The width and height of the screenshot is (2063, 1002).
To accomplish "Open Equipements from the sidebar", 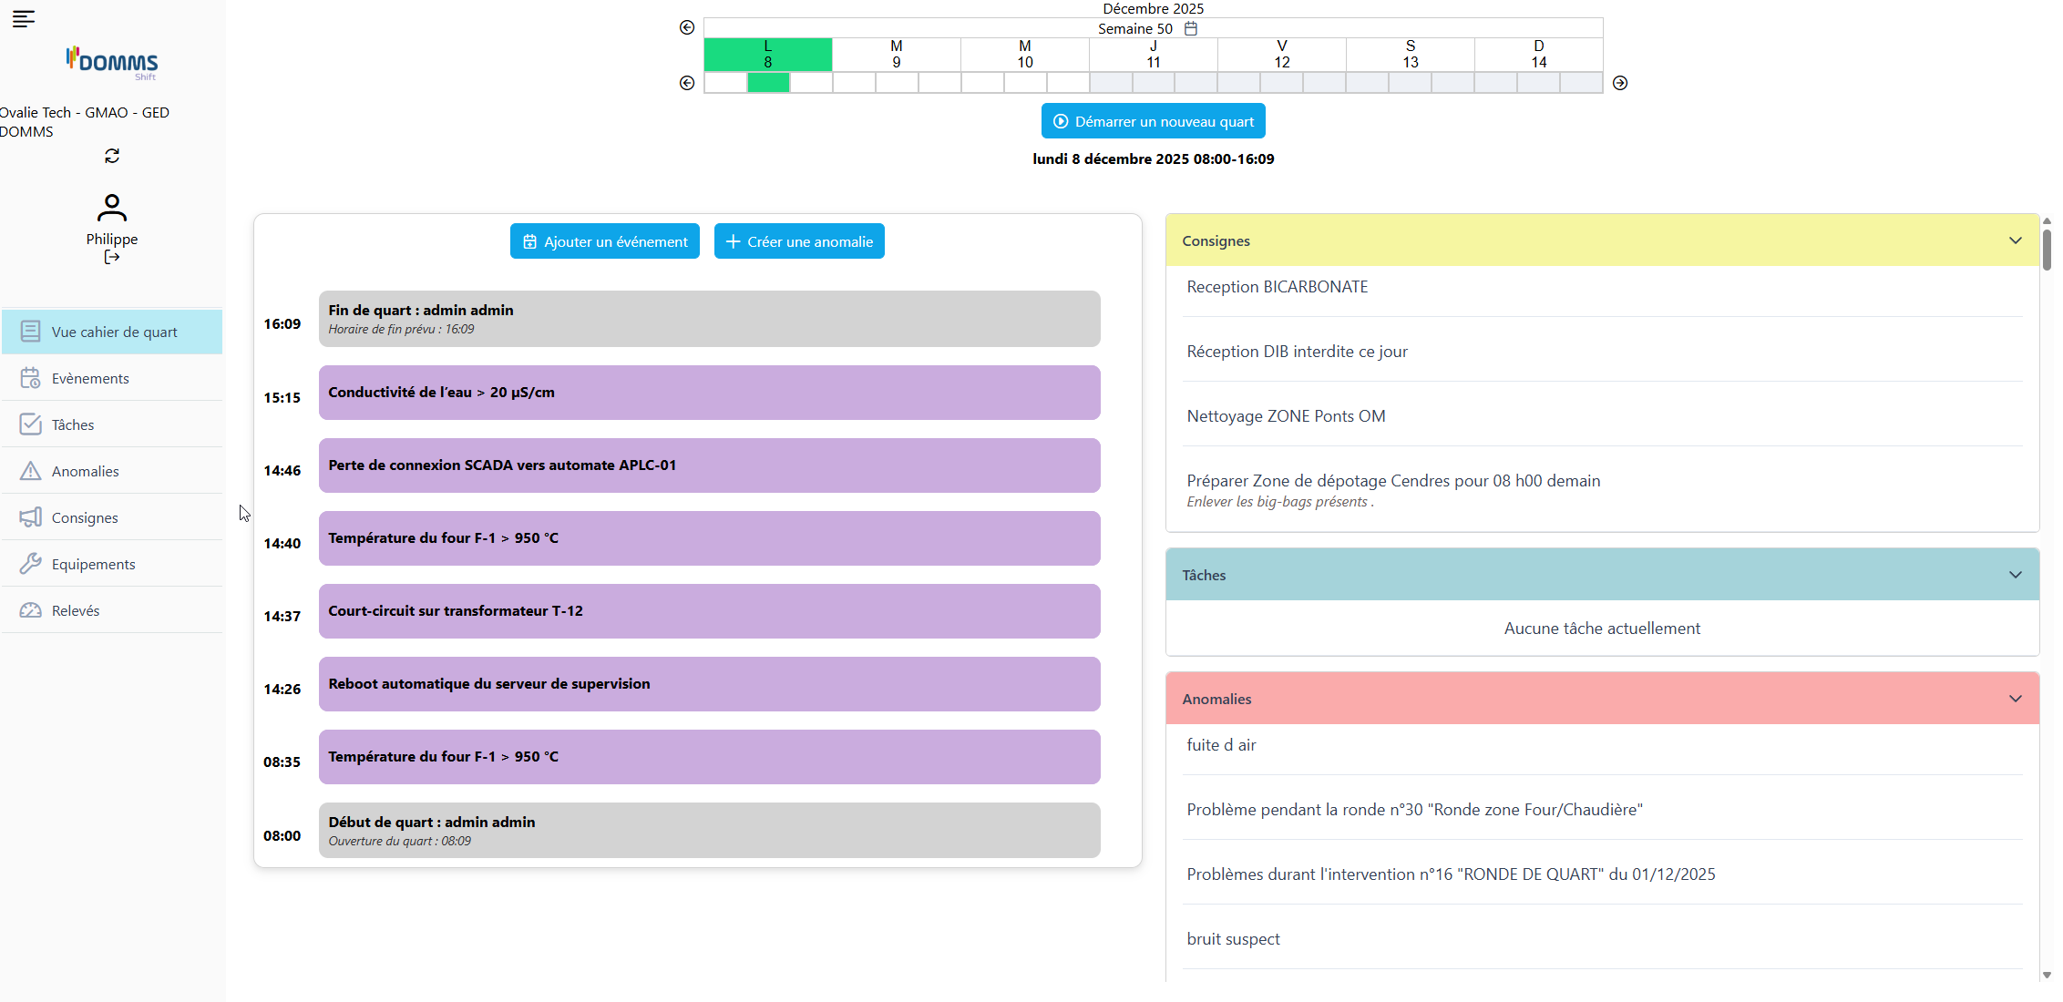I will click(93, 564).
